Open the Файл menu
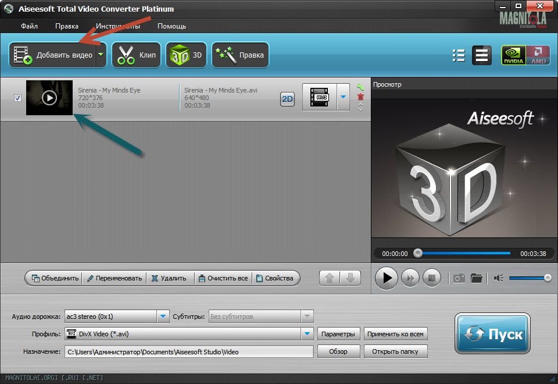 [x=29, y=26]
